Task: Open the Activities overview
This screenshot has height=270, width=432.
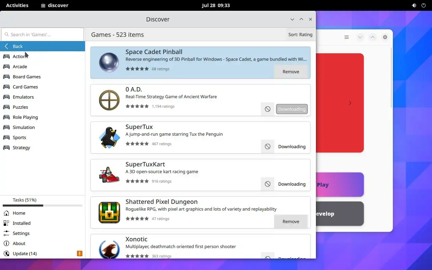Action: pos(17,5)
